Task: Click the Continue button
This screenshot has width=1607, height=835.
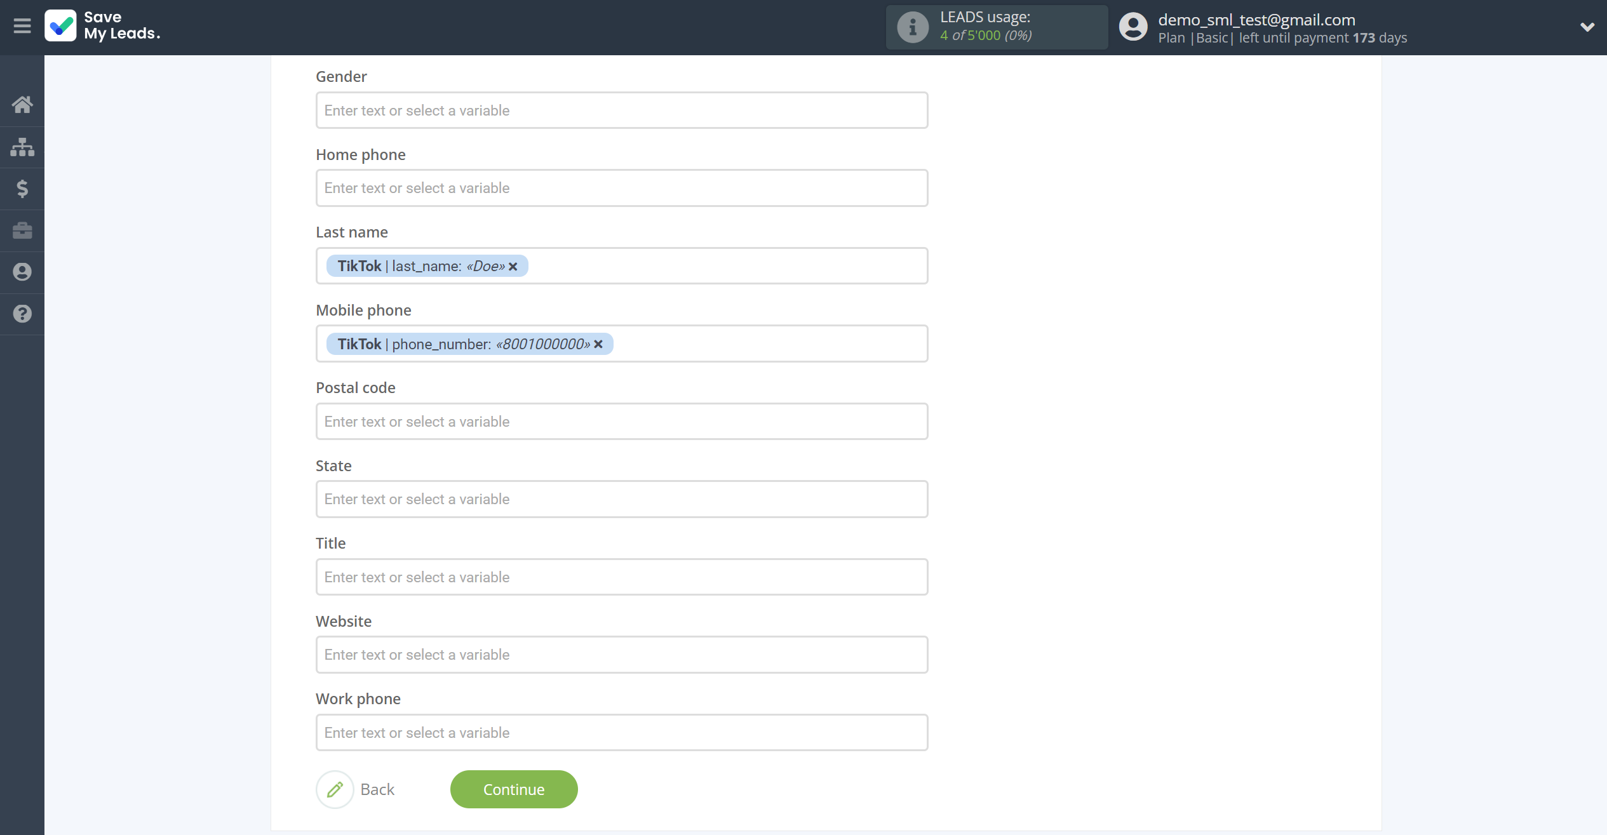Action: [514, 789]
